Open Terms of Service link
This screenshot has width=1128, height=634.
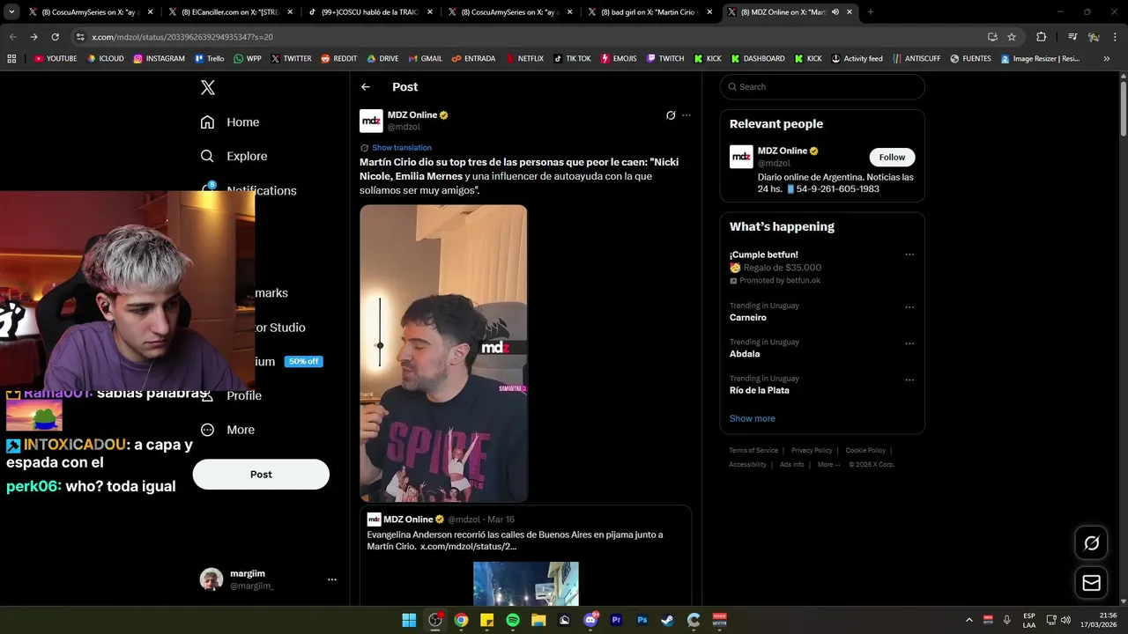753,451
